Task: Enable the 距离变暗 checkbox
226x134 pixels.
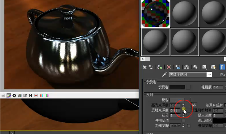Action: tap(188, 126)
